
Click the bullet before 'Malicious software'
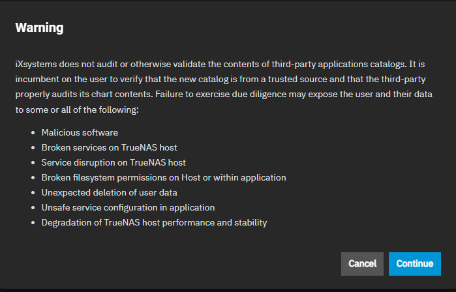point(33,132)
